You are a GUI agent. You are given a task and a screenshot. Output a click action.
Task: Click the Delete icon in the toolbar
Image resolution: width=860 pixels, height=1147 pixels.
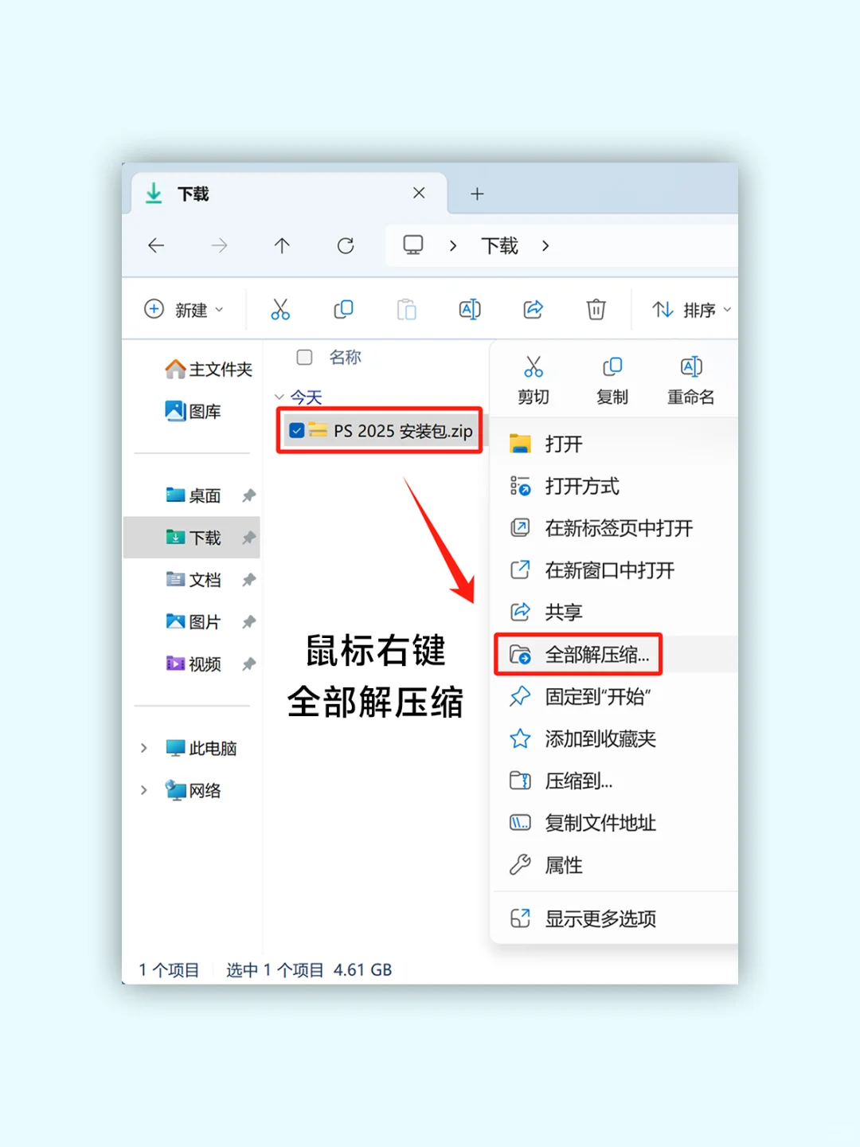596,309
